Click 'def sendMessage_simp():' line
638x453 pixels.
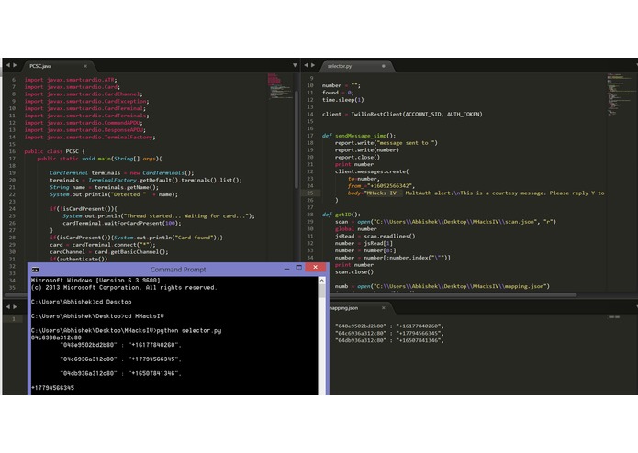coord(358,136)
